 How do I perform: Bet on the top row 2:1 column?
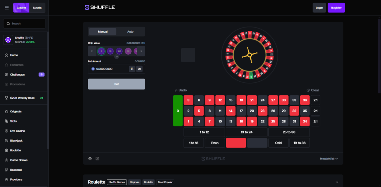point(316,100)
